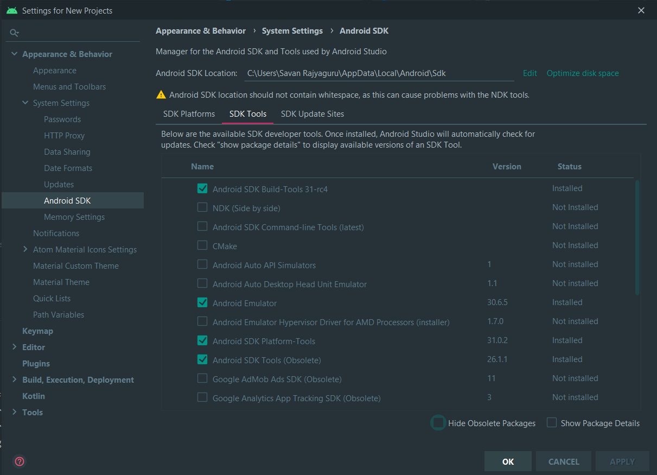Click the search magnifier icon in sidebar

(14, 33)
